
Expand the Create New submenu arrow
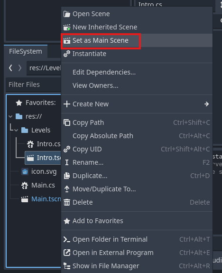coord(206,104)
